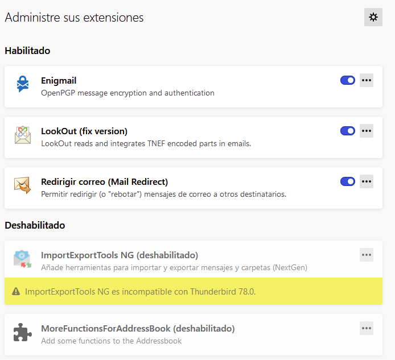Viewport: 395px width, 360px height.
Task: Open the three-dot menu for LookOut
Action: tap(367, 131)
